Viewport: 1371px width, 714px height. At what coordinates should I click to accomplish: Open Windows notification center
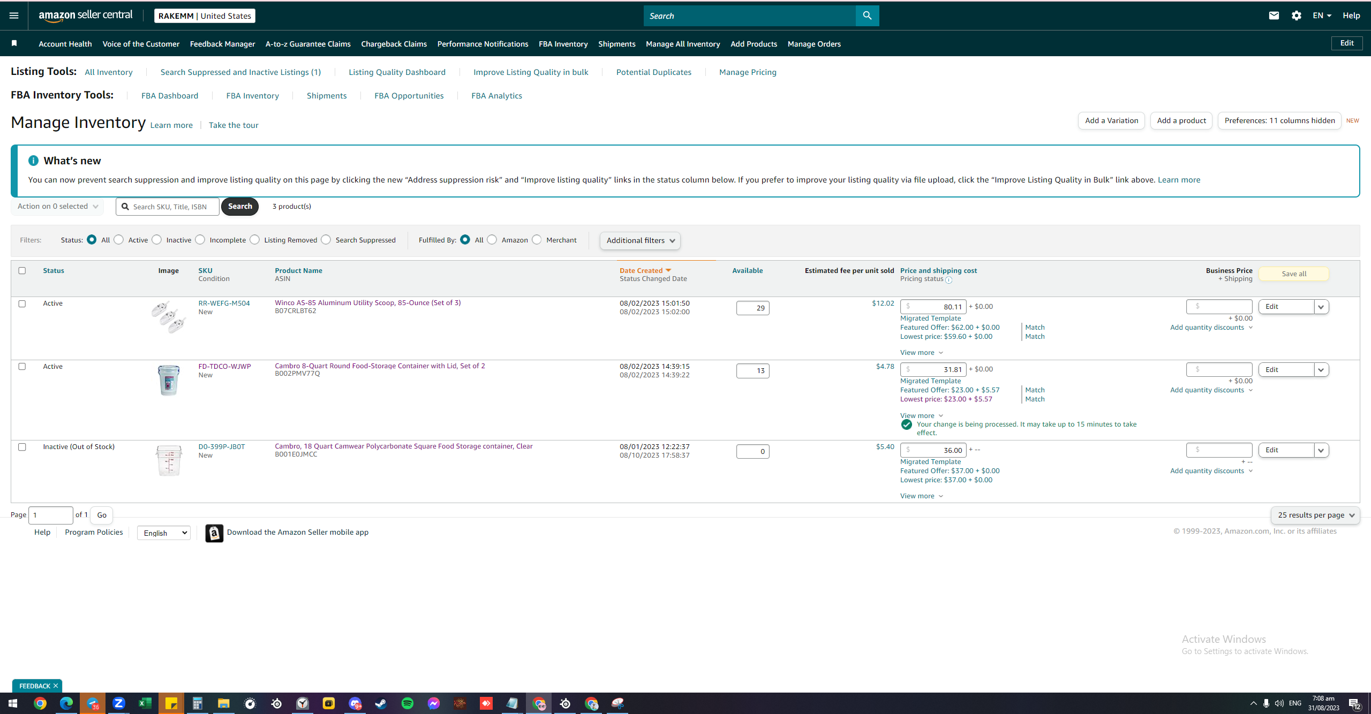pyautogui.click(x=1354, y=703)
